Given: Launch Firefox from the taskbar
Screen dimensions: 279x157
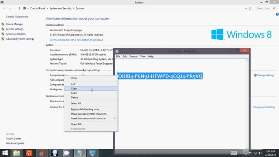Looking at the screenshot, I should pyautogui.click(x=41, y=153).
